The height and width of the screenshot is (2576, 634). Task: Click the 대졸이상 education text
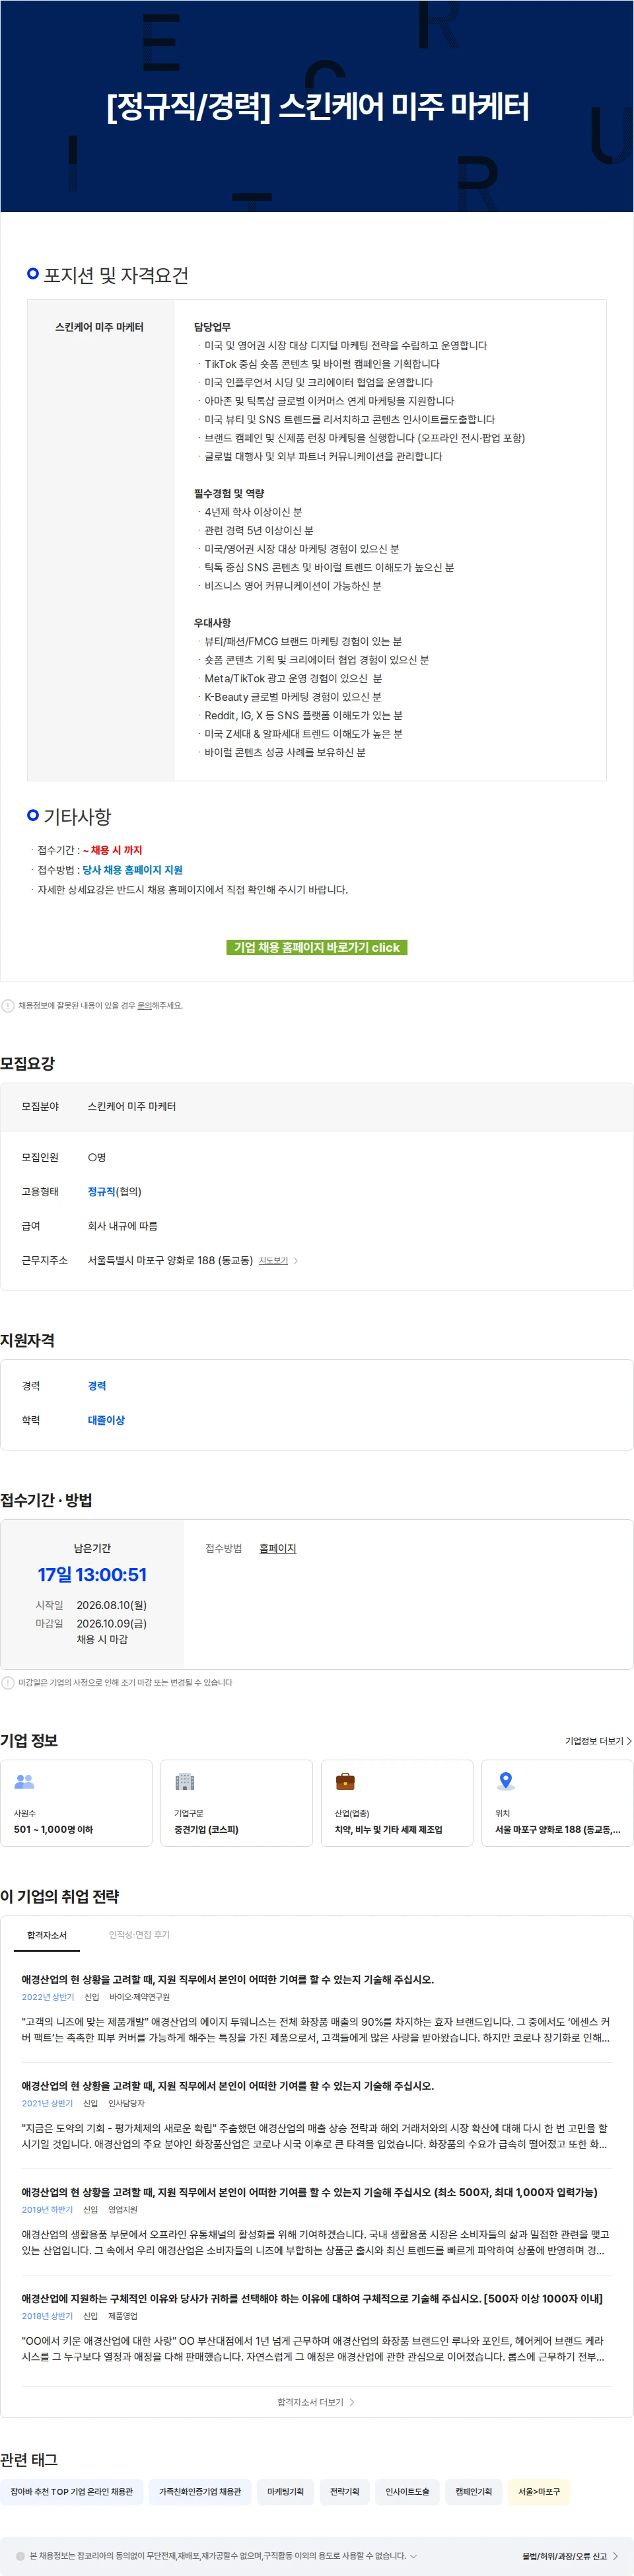(106, 1420)
